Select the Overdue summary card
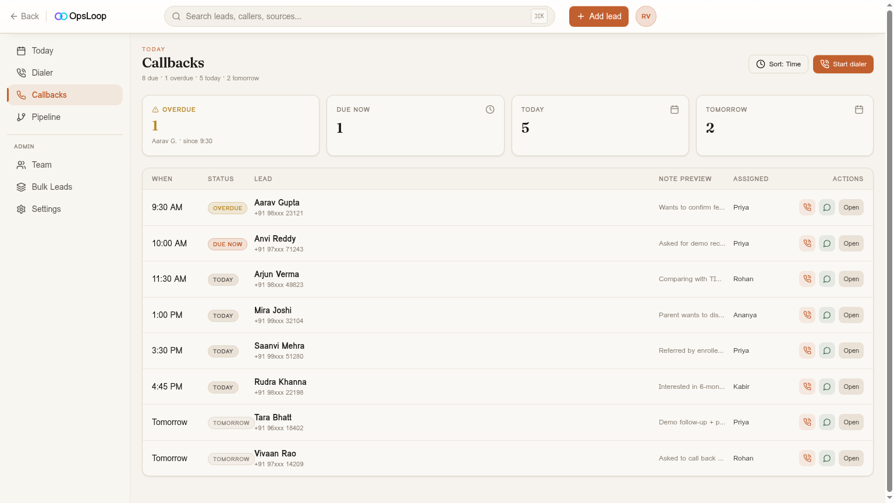 (x=230, y=126)
